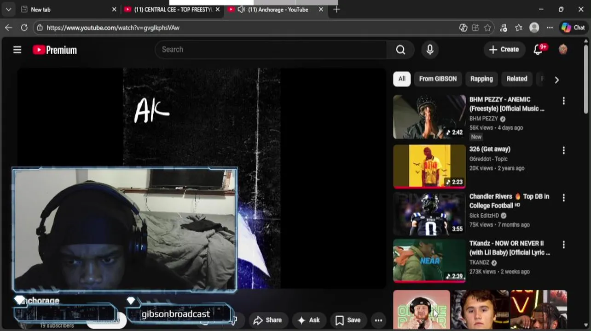Screen dimensions: 591x331
Task: Click the Ask button below video
Action: 309,320
